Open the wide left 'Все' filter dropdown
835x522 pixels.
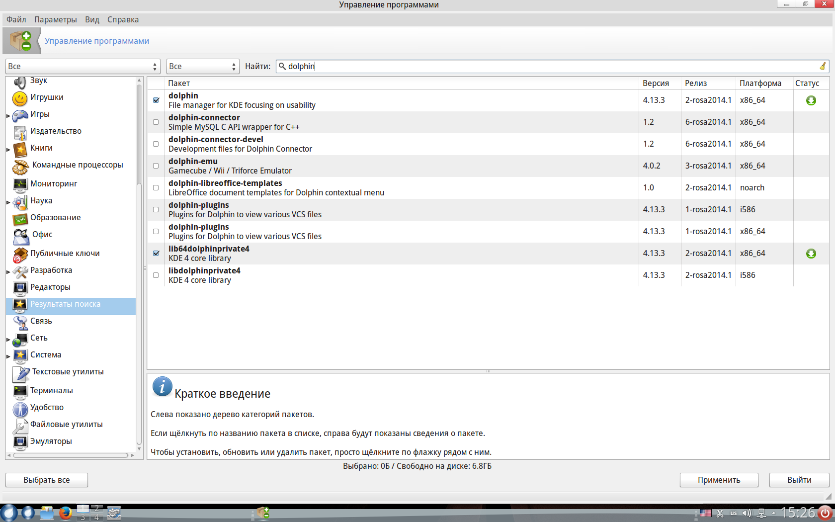click(83, 66)
